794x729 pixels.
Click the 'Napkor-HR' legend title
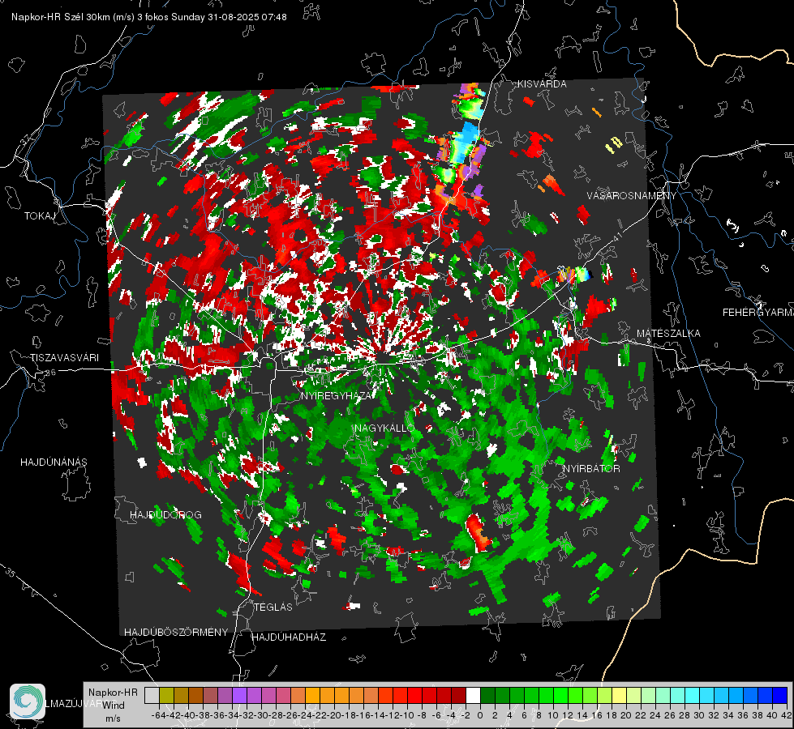pos(113,693)
